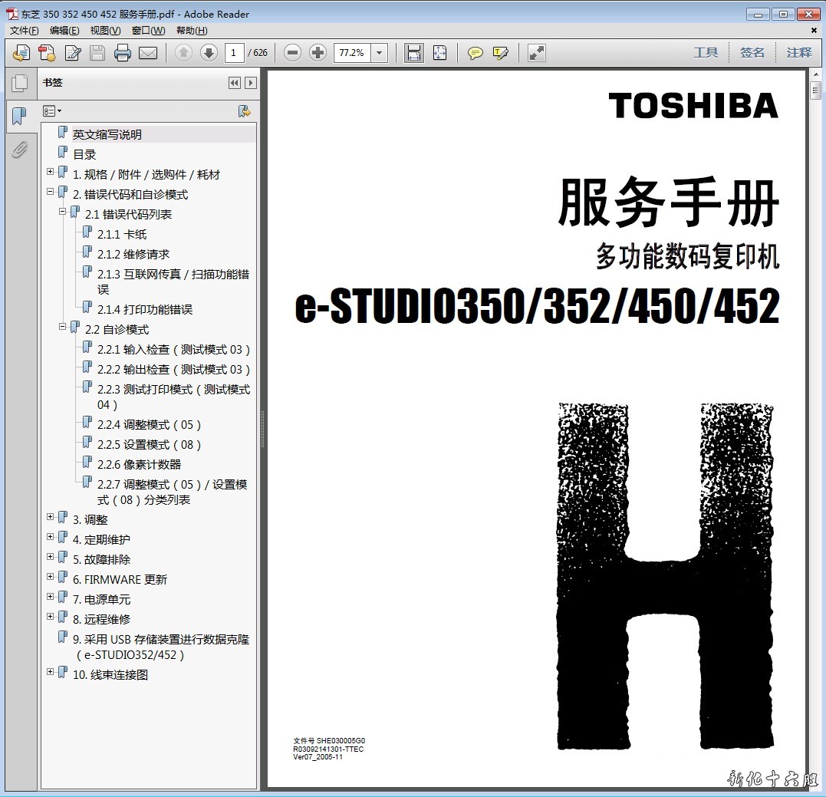
Task: Collapse the "2.2 自诊模式" bookmark
Action: 63,327
